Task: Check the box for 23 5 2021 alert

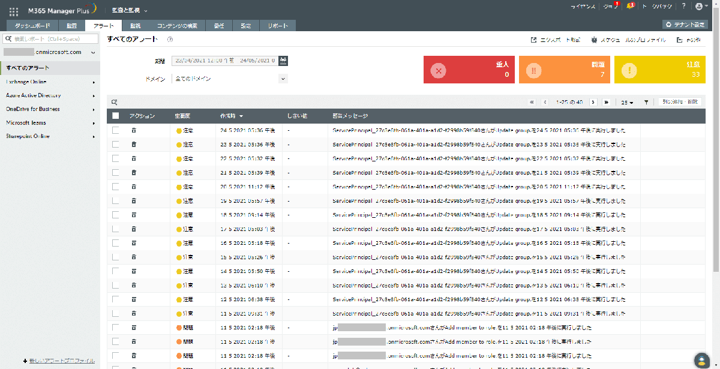Action: pos(116,144)
